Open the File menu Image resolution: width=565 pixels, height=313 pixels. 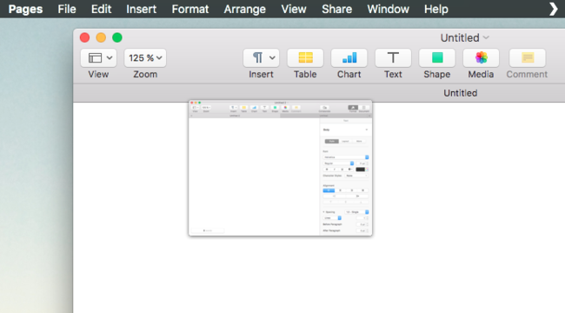pyautogui.click(x=67, y=9)
